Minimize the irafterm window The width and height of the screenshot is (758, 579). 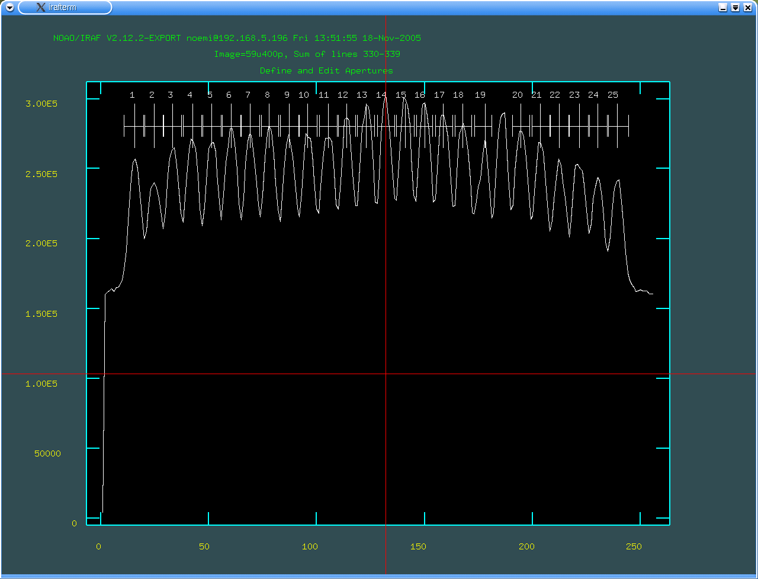(x=722, y=7)
